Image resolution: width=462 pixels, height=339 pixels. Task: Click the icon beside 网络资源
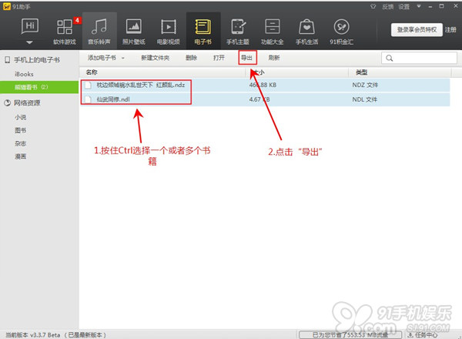point(7,103)
